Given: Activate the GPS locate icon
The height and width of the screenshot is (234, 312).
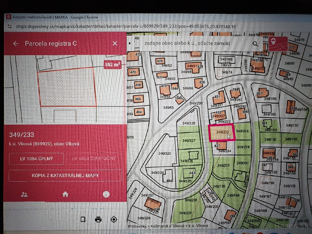Looking at the screenshot, I should pyautogui.click(x=114, y=220).
